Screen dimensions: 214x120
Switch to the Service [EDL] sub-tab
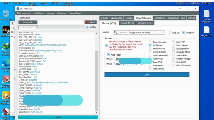click(145, 23)
